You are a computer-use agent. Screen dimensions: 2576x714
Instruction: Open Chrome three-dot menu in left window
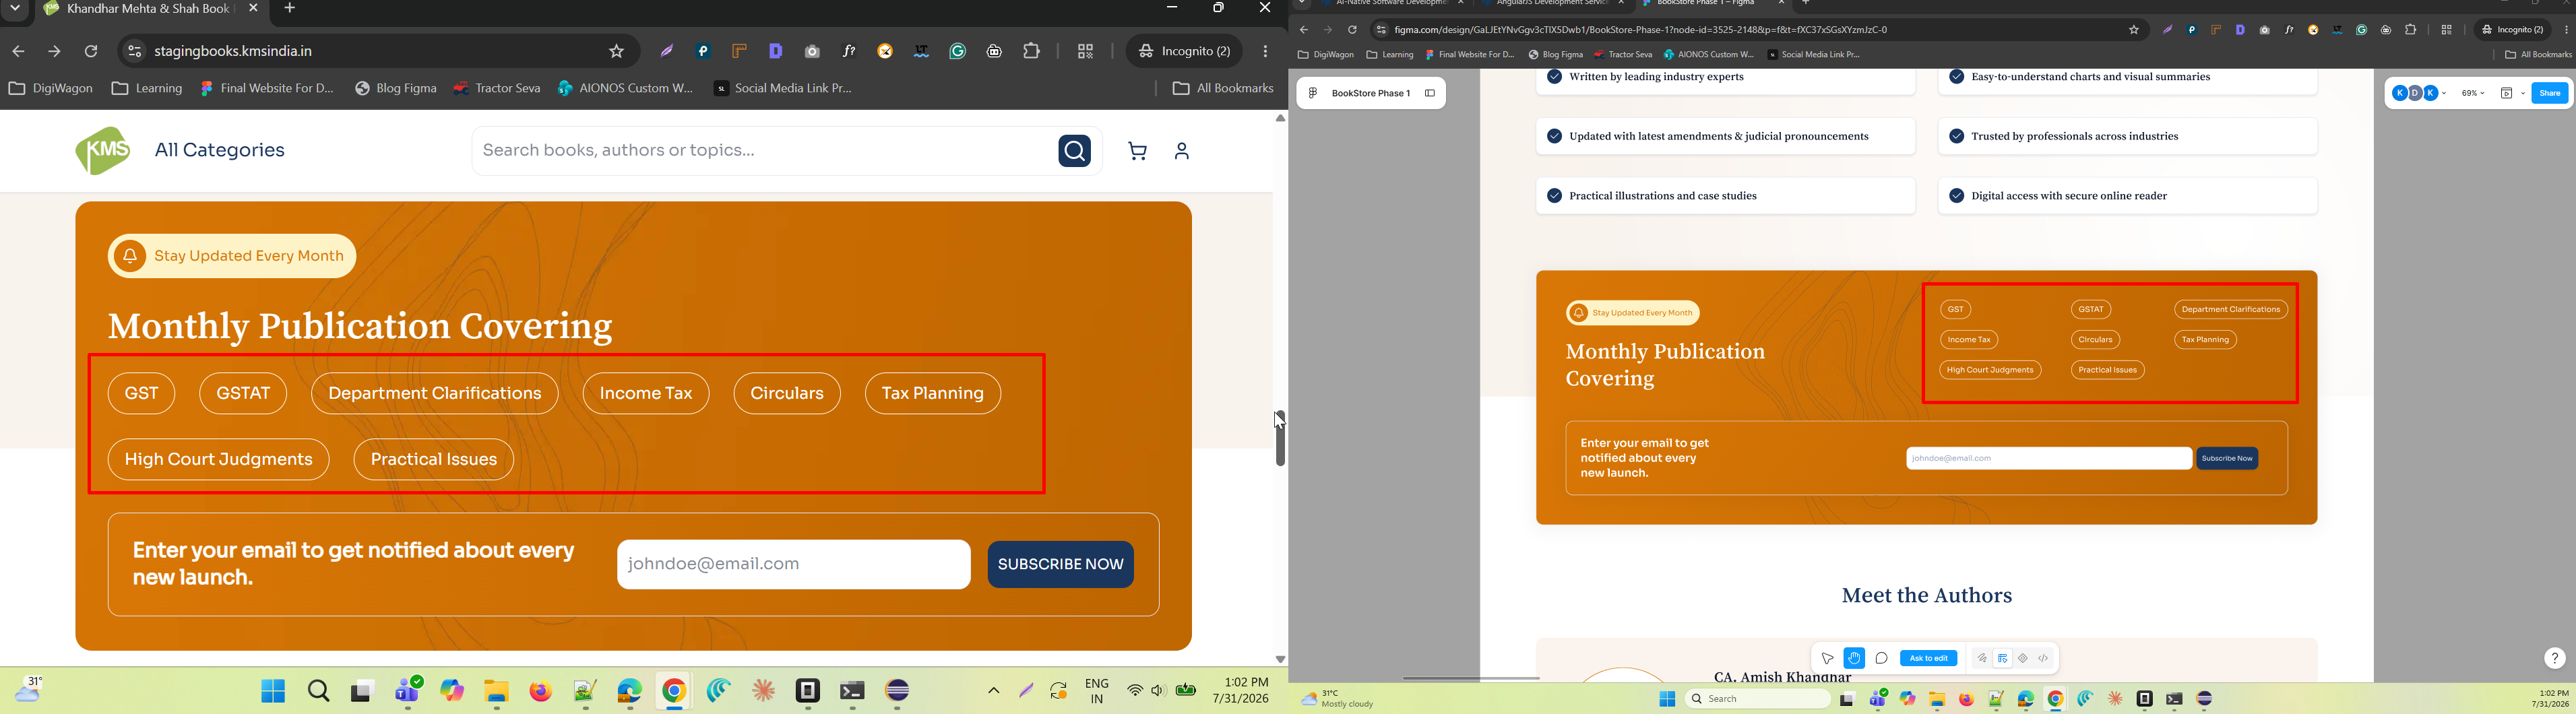point(1266,51)
